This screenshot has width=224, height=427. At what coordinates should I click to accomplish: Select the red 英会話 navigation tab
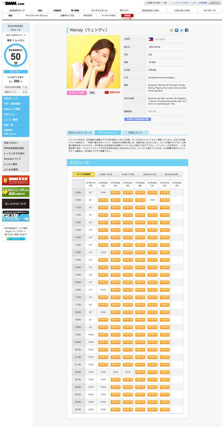click(127, 16)
